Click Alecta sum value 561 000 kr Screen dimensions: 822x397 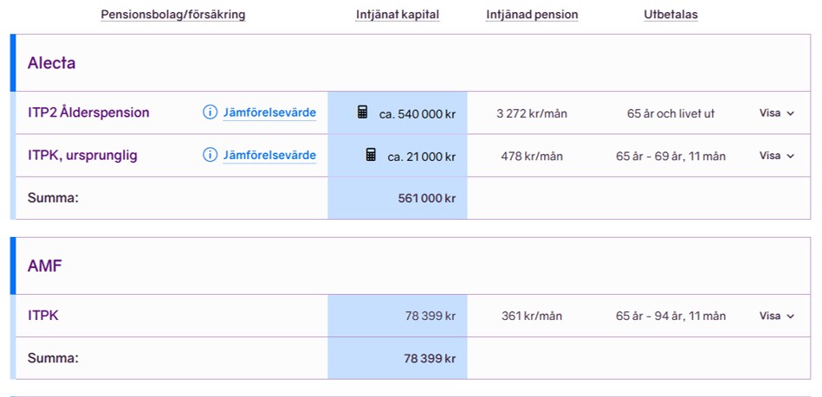[x=427, y=199]
